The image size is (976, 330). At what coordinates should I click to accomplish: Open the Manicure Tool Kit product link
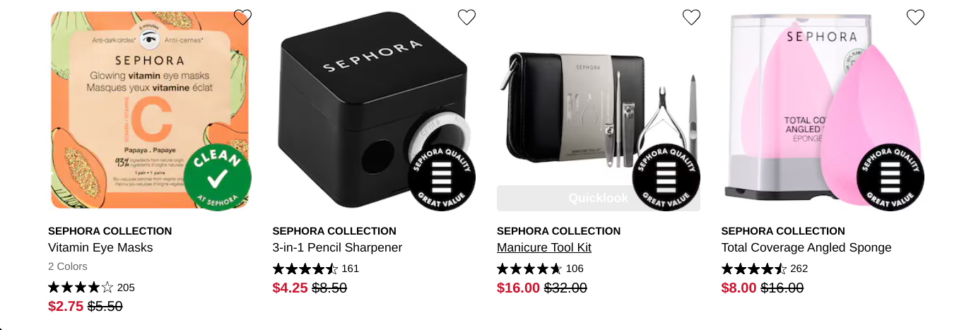tap(544, 248)
